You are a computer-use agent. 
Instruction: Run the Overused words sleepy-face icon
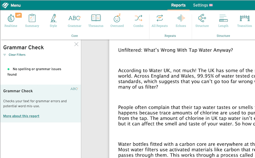117,18
